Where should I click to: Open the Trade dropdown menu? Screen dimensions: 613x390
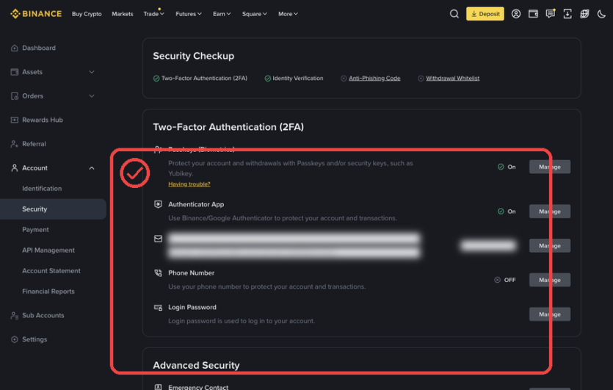click(x=153, y=14)
